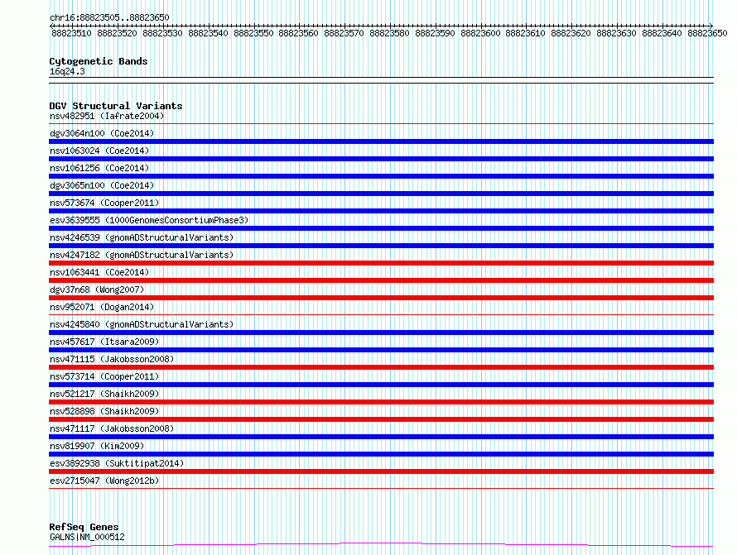This screenshot has width=737, height=555.
Task: Click nsv1063441 (Coe2014) variant label
Action: click(x=99, y=272)
